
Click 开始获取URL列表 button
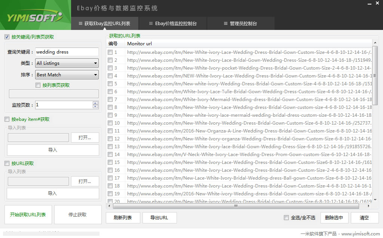coord(28,214)
